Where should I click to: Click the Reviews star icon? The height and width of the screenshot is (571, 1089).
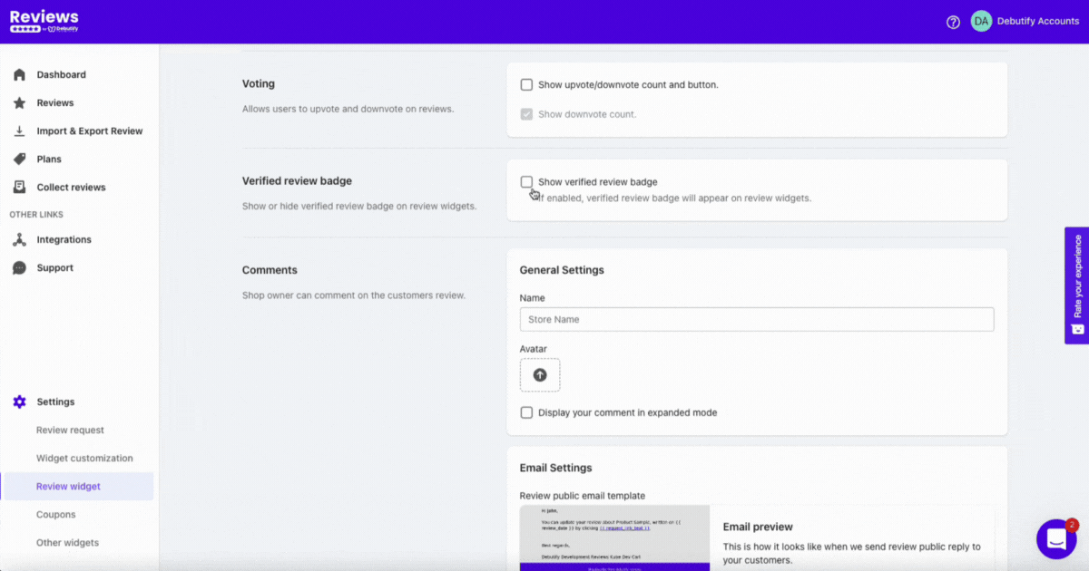click(x=19, y=102)
